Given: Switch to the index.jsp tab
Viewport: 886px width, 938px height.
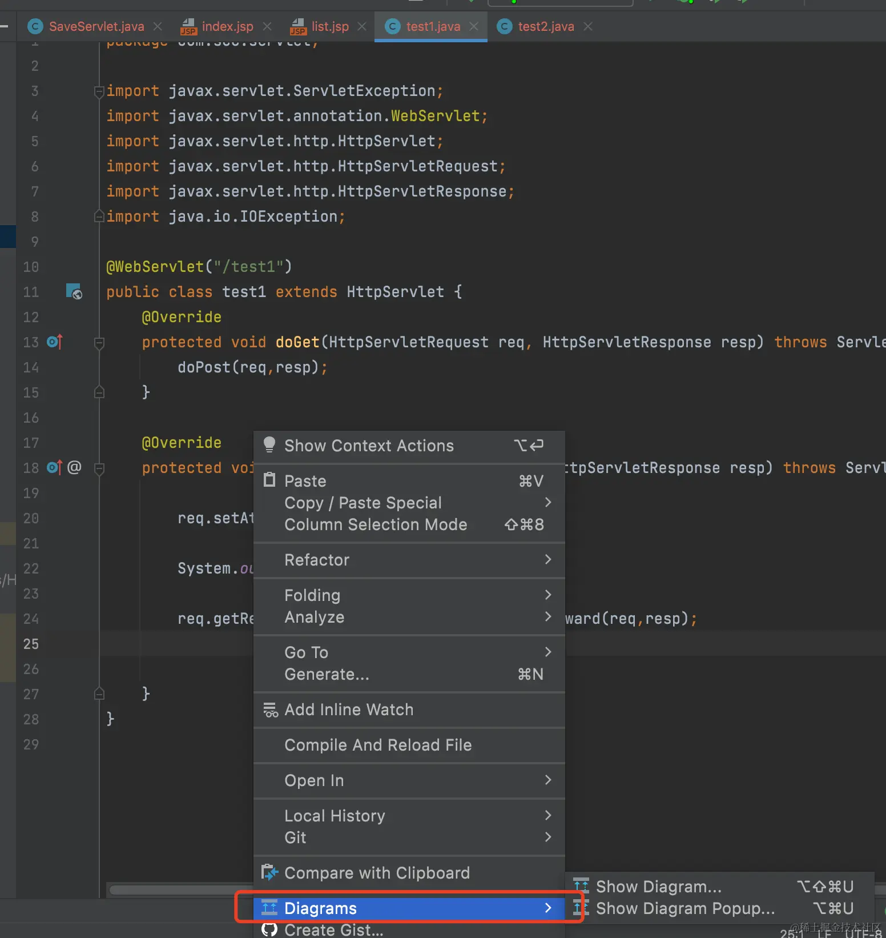Looking at the screenshot, I should click(227, 26).
